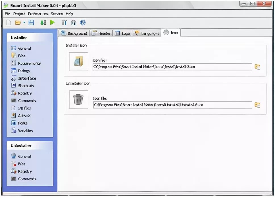Click the Languages tab flag icon
Image resolution: width=275 pixels, height=198 pixels.
[137, 33]
